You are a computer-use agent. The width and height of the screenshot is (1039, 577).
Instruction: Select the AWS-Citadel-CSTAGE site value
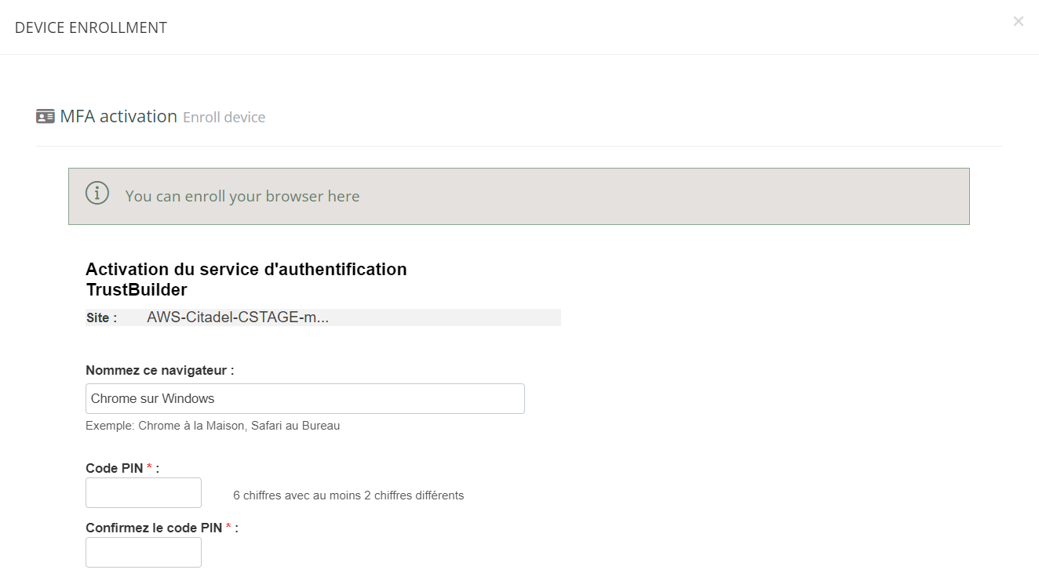(237, 318)
